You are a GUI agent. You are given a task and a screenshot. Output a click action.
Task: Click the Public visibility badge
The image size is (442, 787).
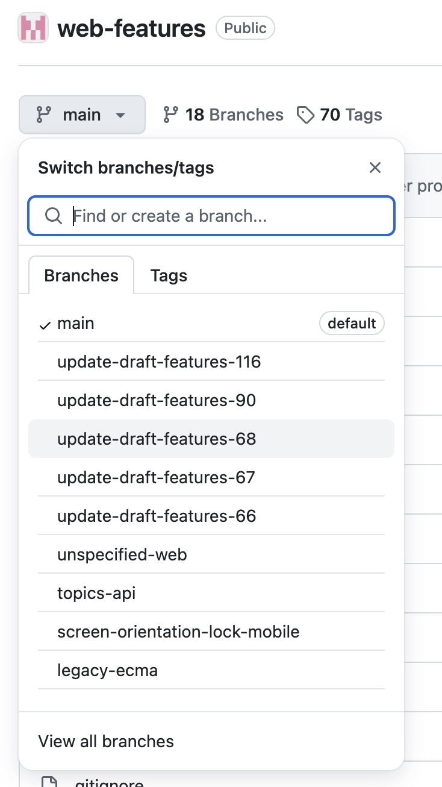coord(245,28)
